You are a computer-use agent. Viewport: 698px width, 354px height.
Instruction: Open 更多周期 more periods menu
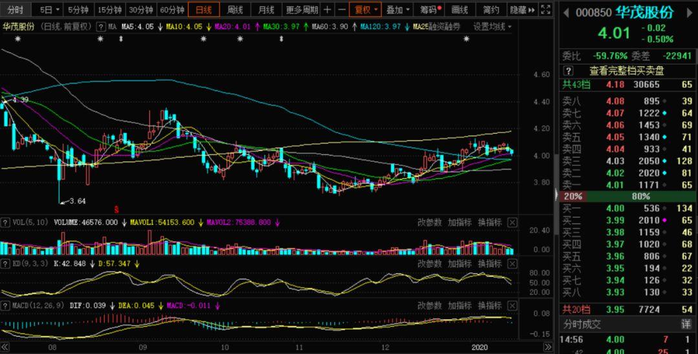tap(302, 9)
